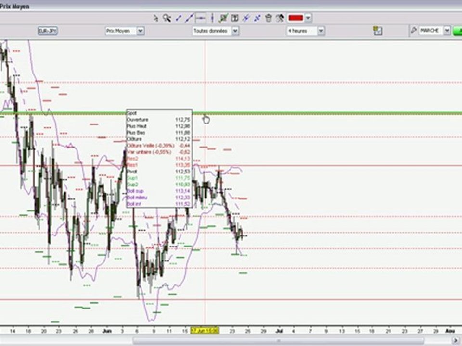Click the trash bin delete icon

pyautogui.click(x=268, y=18)
